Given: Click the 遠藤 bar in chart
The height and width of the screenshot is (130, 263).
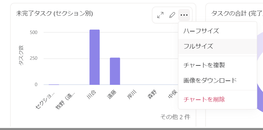Looking at the screenshot, I should coord(115,71).
